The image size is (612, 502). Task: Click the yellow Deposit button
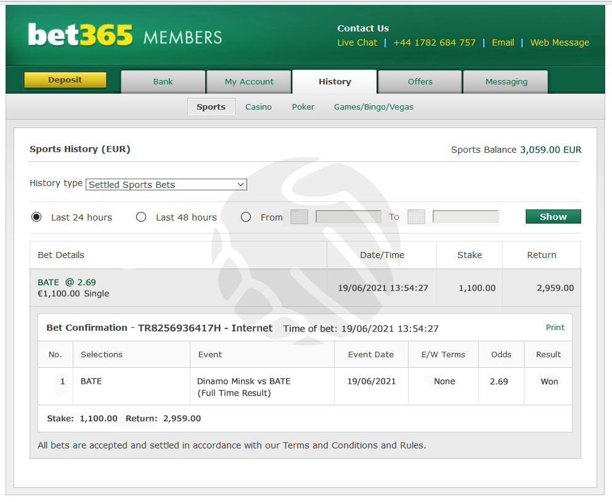pos(65,80)
